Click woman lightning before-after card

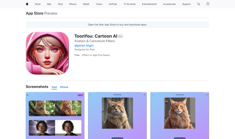coord(55,128)
